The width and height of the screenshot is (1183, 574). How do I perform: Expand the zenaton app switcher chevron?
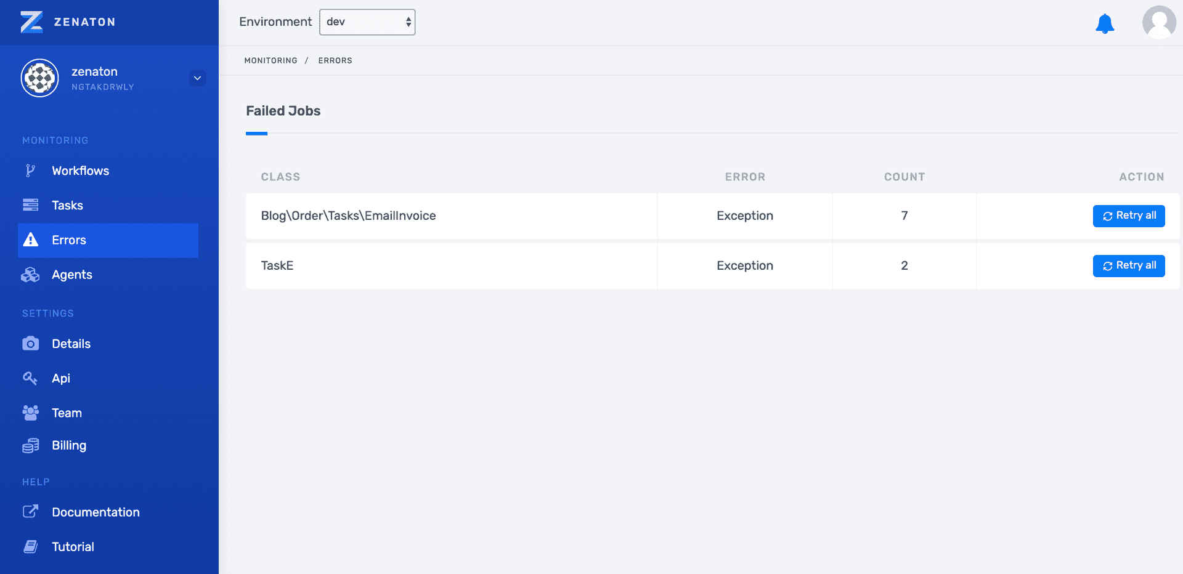(x=197, y=78)
